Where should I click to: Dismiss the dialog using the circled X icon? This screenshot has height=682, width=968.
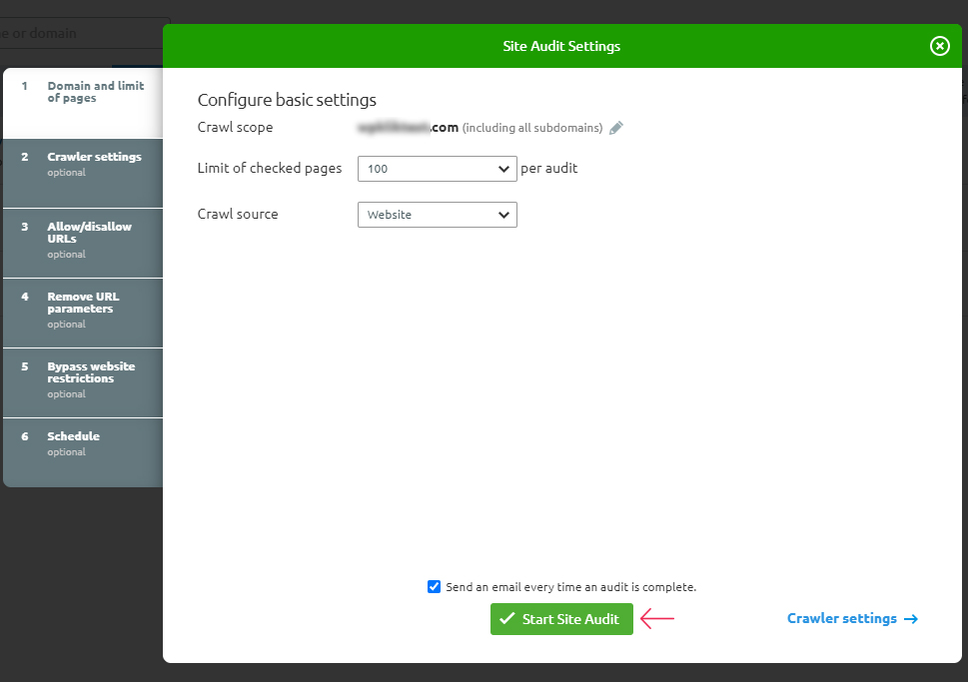coord(939,45)
